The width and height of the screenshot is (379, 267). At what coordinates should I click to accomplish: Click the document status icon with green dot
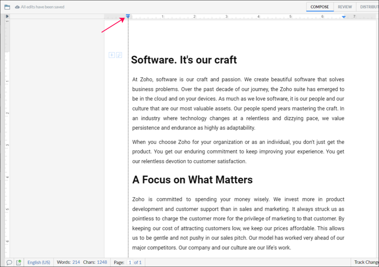coord(18,263)
